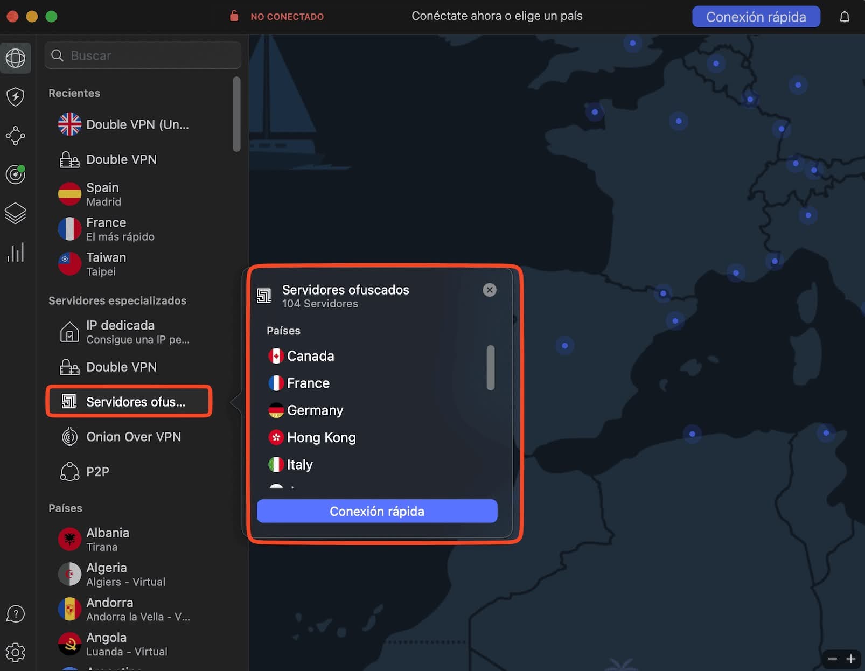Open settings gear icon
Viewport: 865px width, 671px height.
(16, 652)
